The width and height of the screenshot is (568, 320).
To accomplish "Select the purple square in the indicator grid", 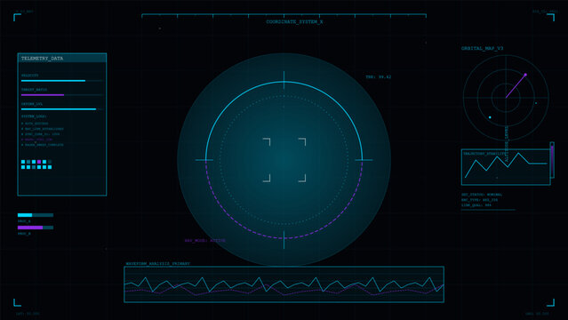I will (39, 162).
